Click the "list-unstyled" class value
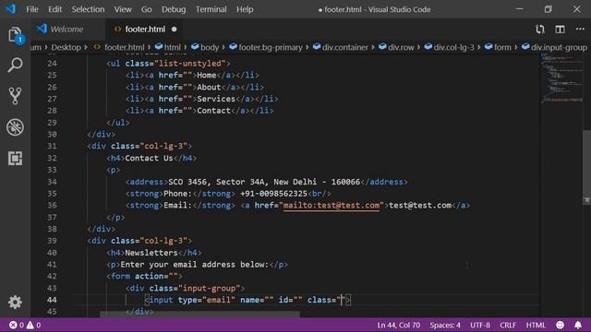 [190, 64]
